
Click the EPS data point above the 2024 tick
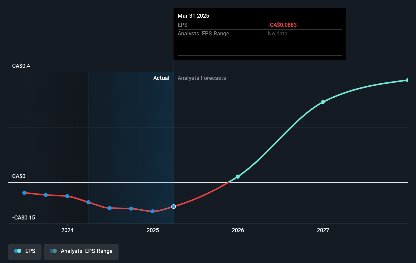67,196
